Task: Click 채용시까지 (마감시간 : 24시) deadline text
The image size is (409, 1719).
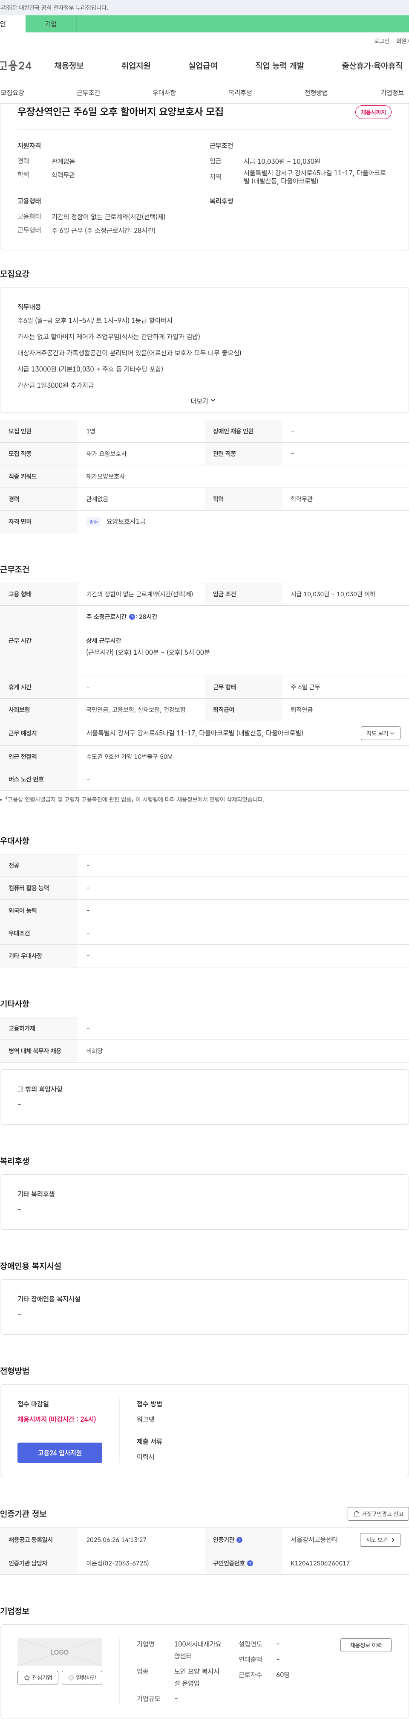Action: [x=57, y=1420]
